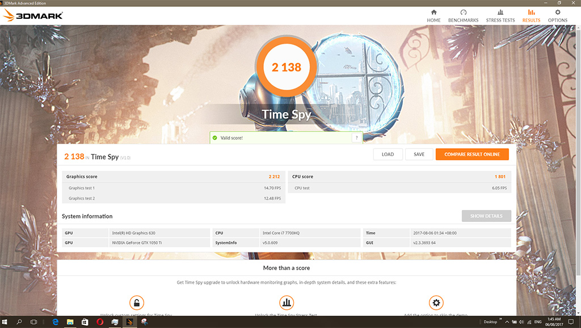Launch Microsoft Edge from taskbar
The image size is (581, 328).
tap(55, 322)
